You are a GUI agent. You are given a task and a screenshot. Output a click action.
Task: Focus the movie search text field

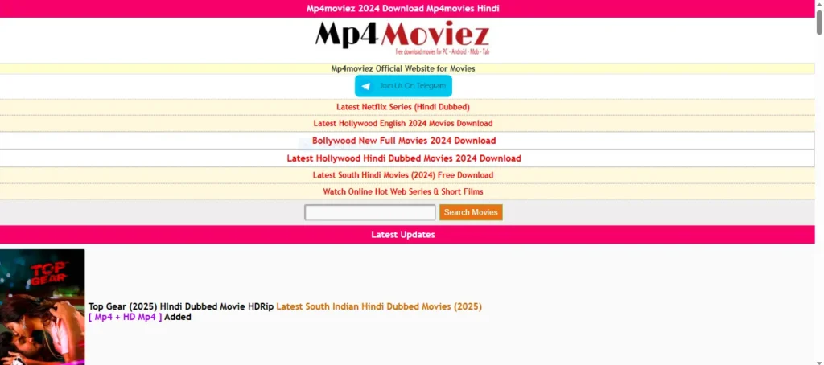coord(370,212)
